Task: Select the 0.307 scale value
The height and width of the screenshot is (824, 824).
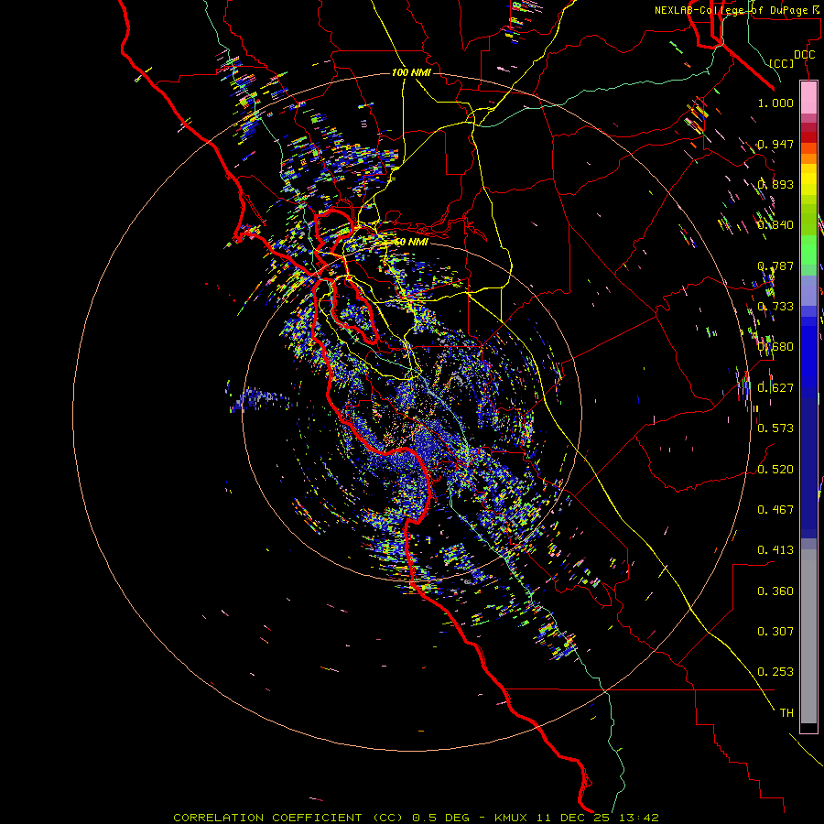Action: [x=775, y=632]
